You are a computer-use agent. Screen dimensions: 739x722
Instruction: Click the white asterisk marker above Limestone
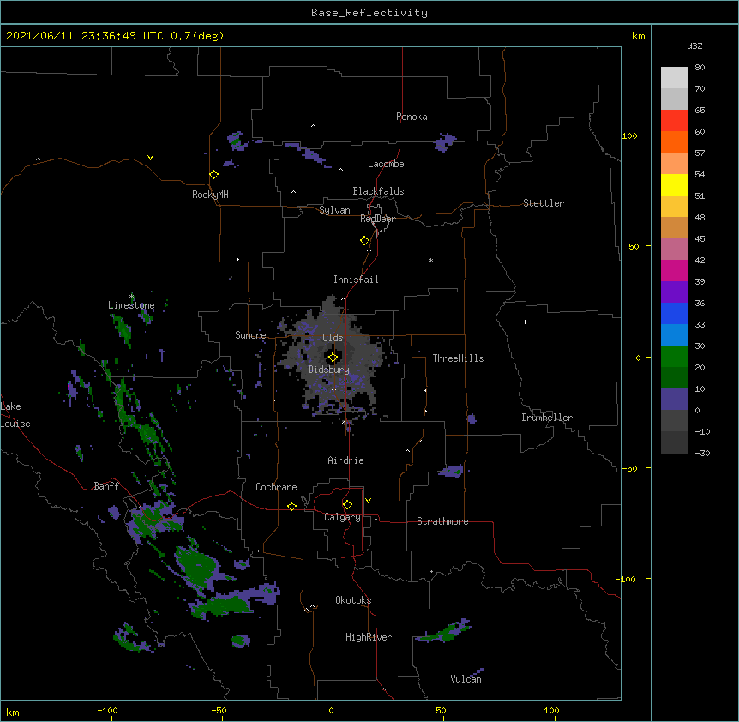tap(132, 297)
